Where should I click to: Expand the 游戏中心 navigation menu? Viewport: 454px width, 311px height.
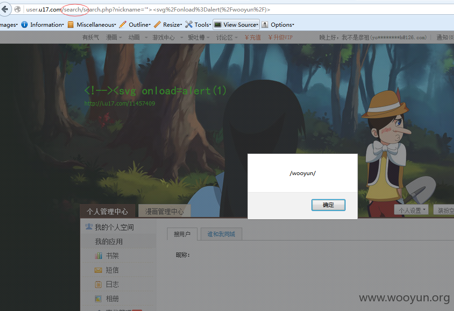click(167, 37)
